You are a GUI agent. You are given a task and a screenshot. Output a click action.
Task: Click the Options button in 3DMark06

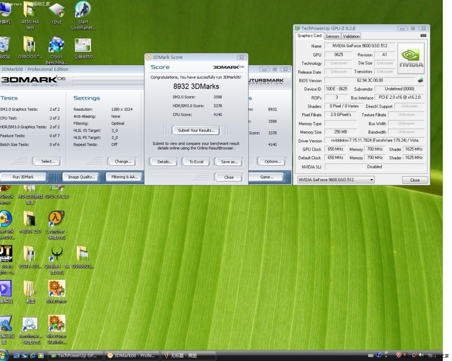tap(273, 161)
